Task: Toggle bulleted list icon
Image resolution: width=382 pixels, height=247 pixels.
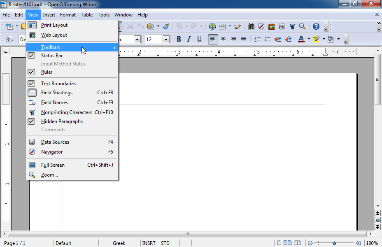Action: 268,39
